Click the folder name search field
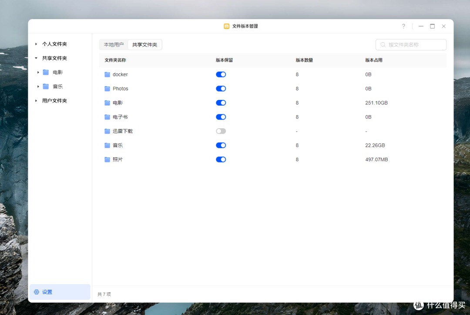 click(411, 45)
